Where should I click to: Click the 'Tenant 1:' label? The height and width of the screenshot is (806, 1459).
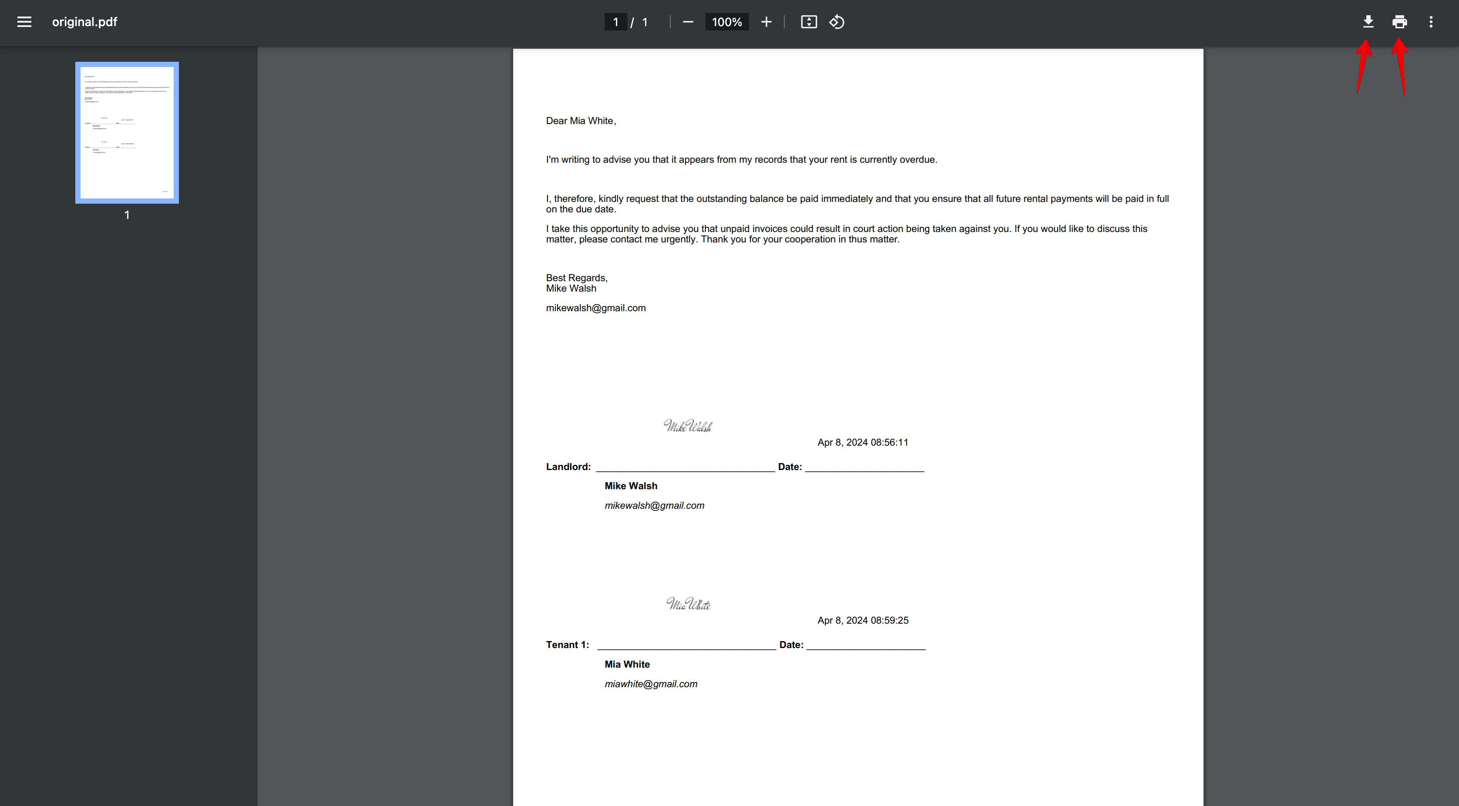568,645
